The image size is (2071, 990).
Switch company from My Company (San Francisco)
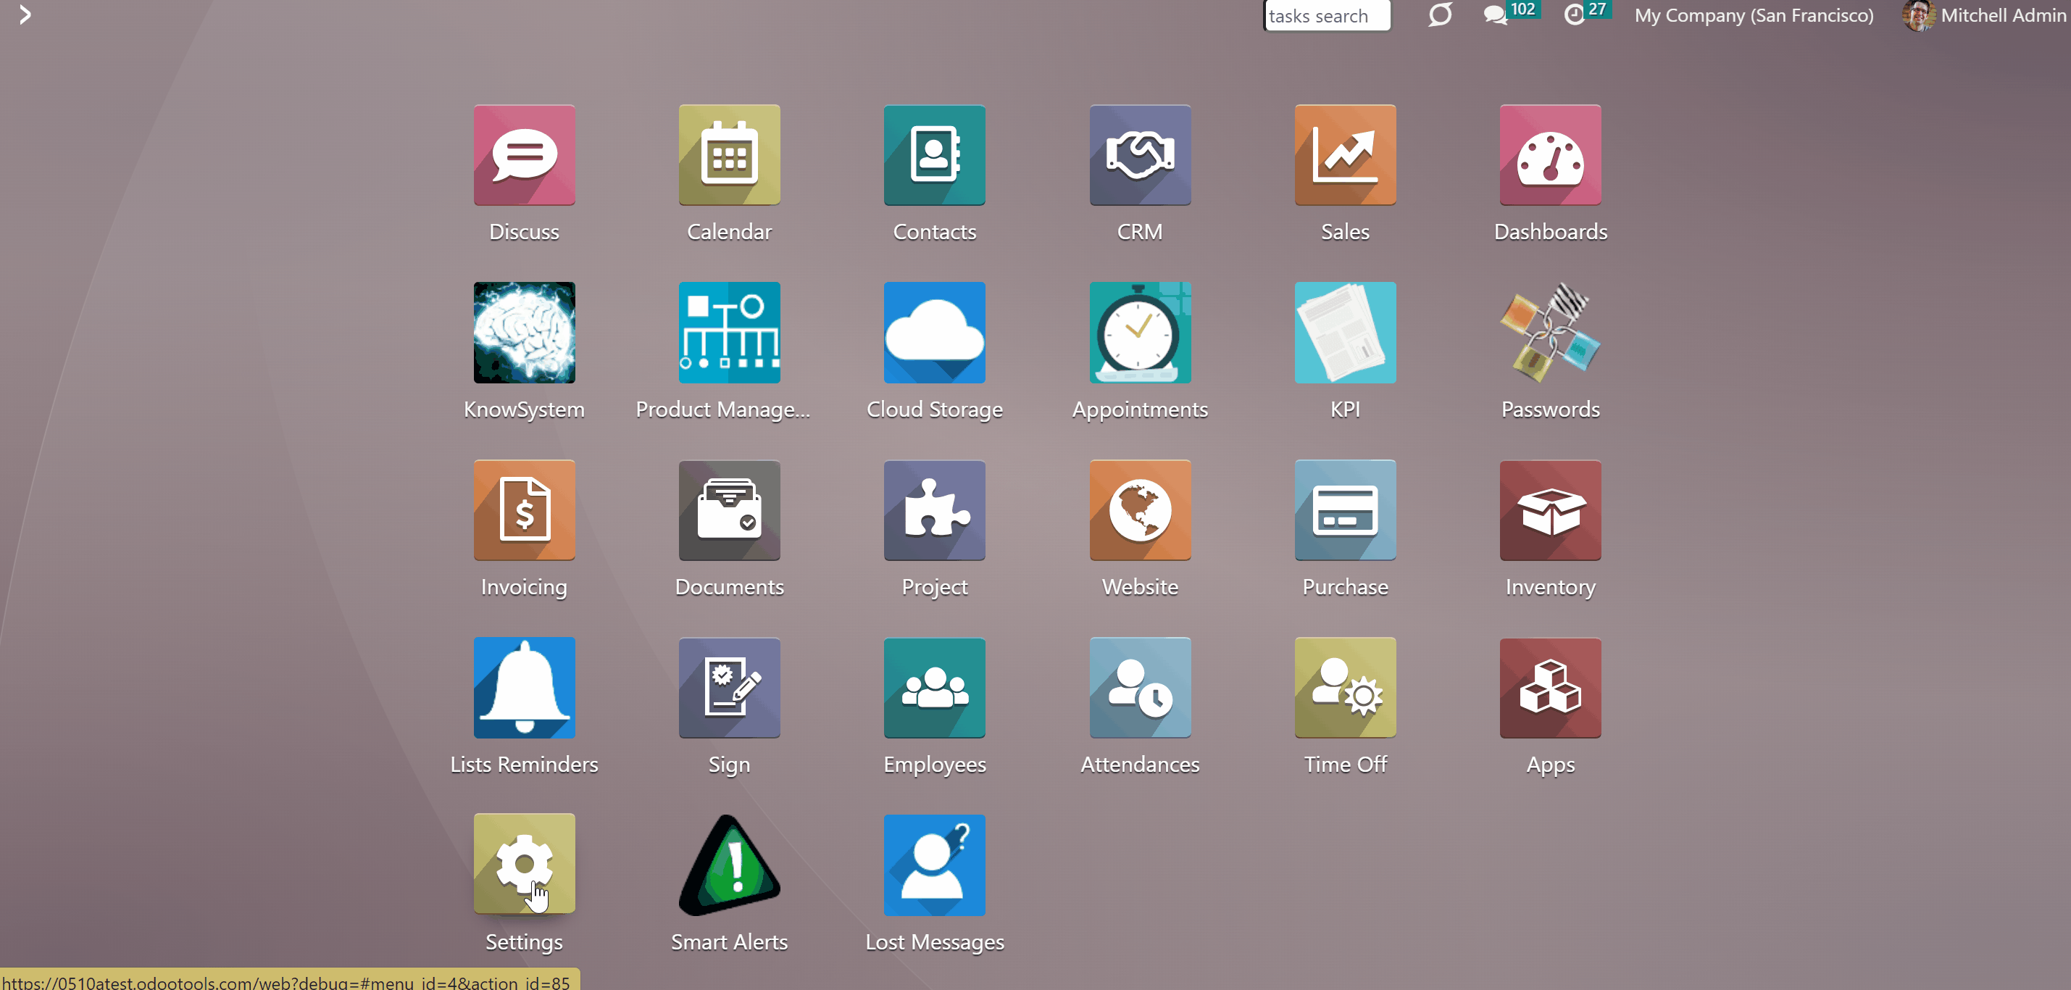pyautogui.click(x=1754, y=15)
